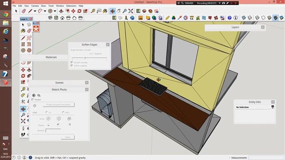The width and height of the screenshot is (285, 160).
Task: Close the Soften Edges dialog
Action: pos(108,44)
